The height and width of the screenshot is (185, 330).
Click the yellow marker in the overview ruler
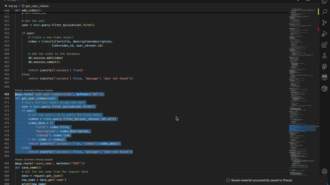point(318,12)
